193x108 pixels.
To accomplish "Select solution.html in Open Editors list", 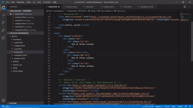I will tap(25, 17).
